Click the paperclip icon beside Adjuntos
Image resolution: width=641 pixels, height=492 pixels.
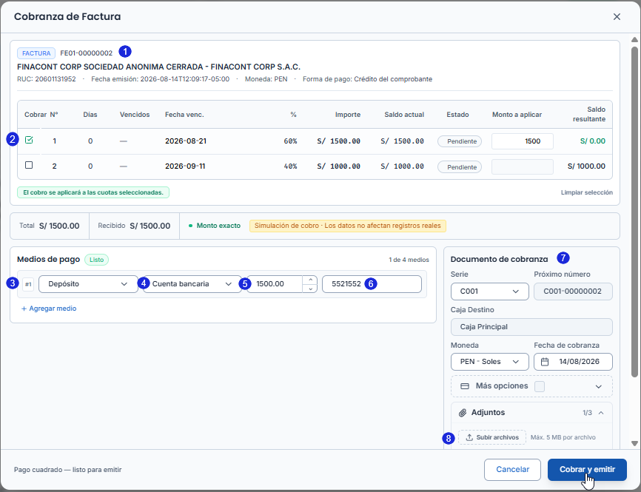pyautogui.click(x=463, y=413)
